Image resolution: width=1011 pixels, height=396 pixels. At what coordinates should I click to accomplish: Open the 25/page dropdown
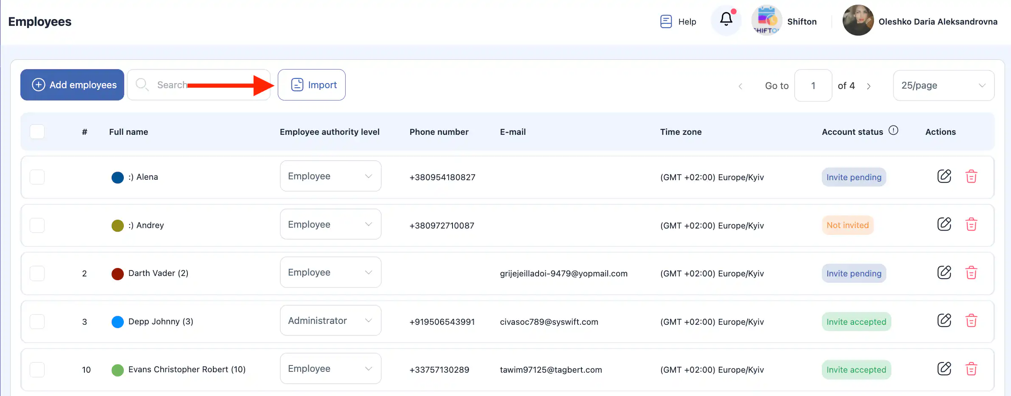coord(943,86)
